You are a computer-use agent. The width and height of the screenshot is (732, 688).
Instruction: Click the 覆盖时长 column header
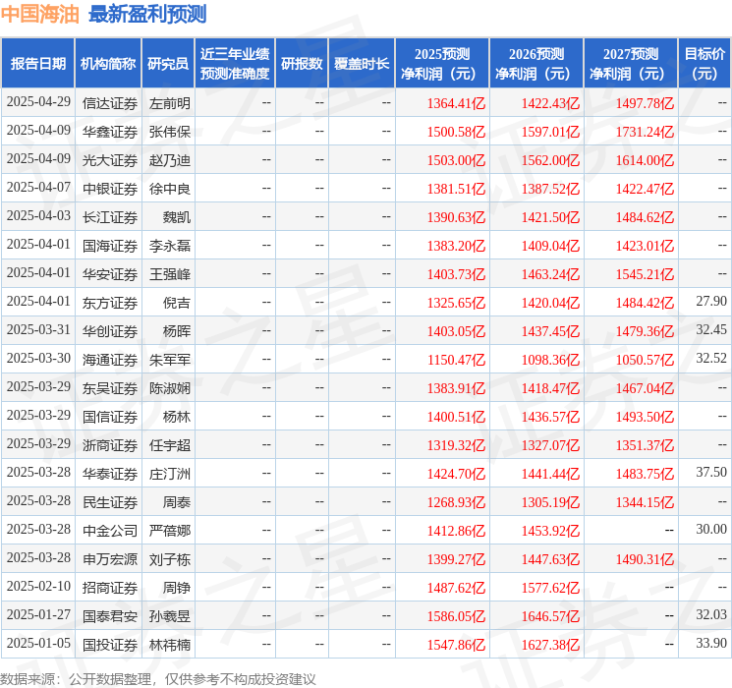(x=362, y=64)
